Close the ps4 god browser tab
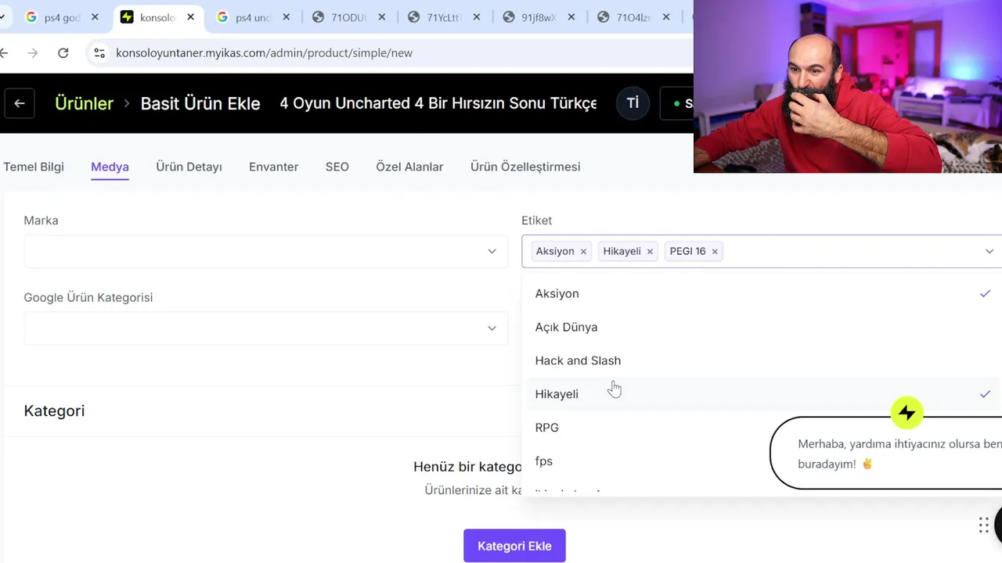 (95, 17)
